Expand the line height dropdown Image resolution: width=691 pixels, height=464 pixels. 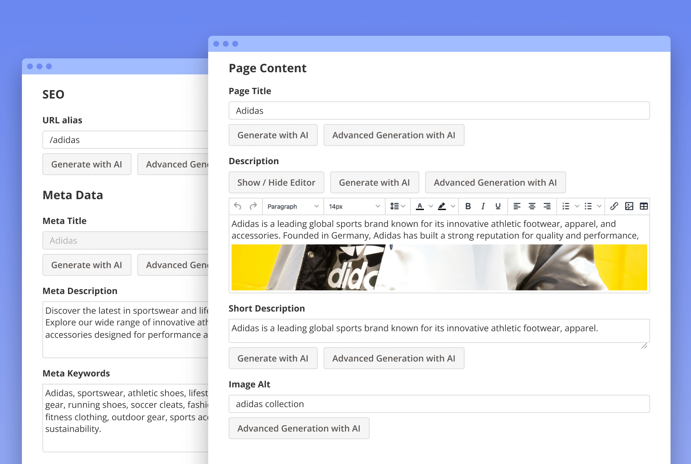(397, 206)
